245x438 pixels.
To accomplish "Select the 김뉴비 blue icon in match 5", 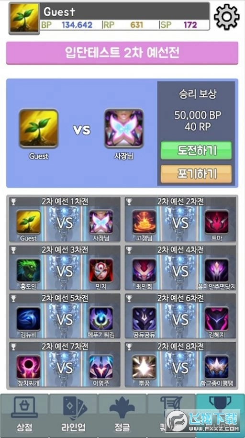I will point(29,319).
